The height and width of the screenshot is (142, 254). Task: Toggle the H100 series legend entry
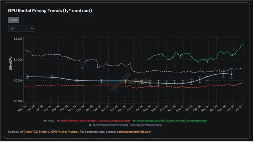tap(49, 121)
